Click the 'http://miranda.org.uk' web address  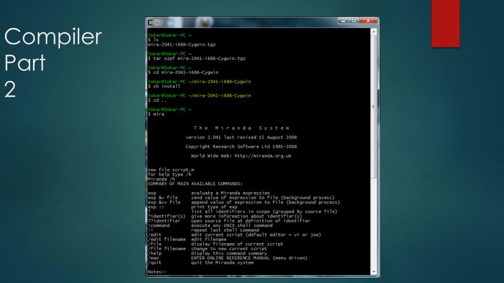[x=263, y=156]
